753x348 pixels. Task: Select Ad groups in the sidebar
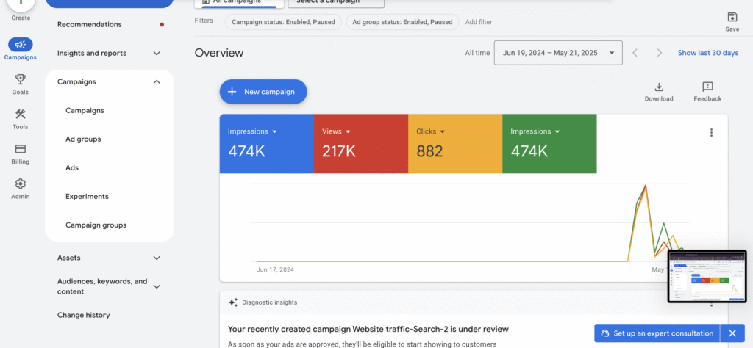(83, 139)
